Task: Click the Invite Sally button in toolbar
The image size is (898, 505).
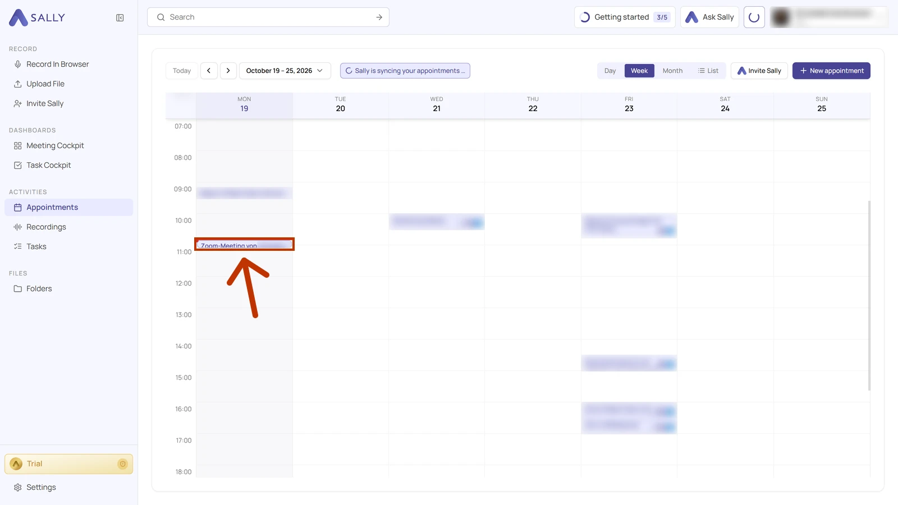Action: [x=759, y=71]
